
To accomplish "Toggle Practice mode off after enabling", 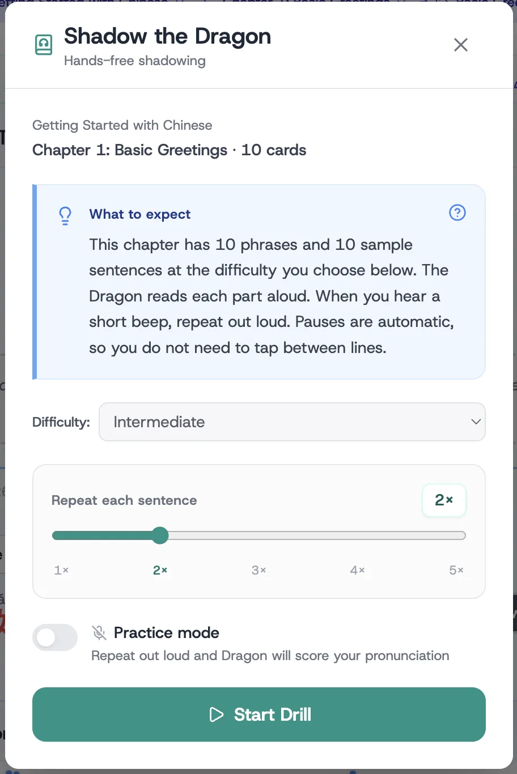I will click(x=55, y=637).
